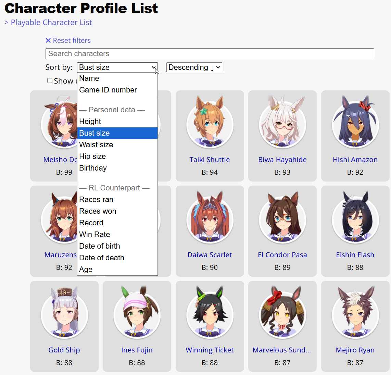391x375 pixels.
Task: Click the B: 99 value under Meisho Doto
Action: 64,172
